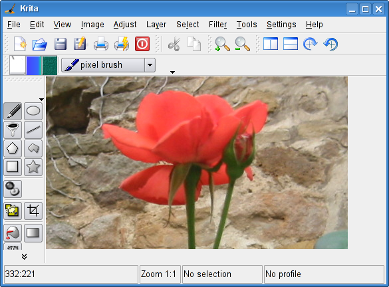Select the freehand Brush tool
389x287 pixels.
(x=13, y=112)
